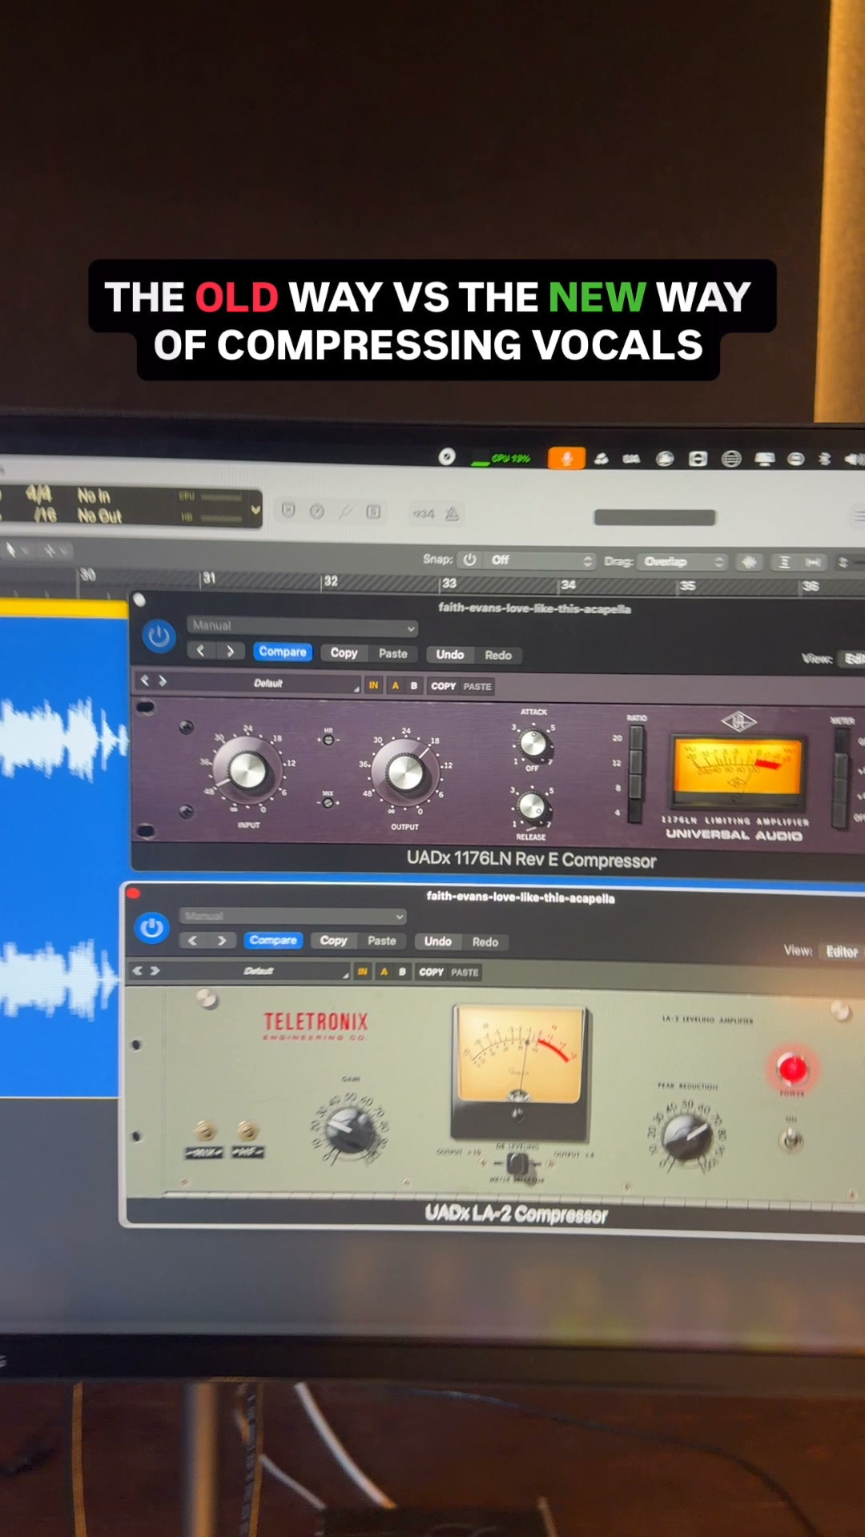Viewport: 865px width, 1537px height.
Task: Click the LA-2 PEAK REDUCTION knob
Action: pos(689,1135)
